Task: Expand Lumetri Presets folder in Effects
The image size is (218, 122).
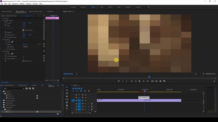Action: 2,101
